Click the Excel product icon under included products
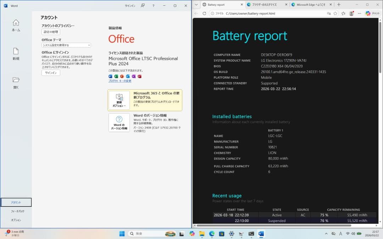The image size is (383, 239). pyautogui.click(x=116, y=76)
